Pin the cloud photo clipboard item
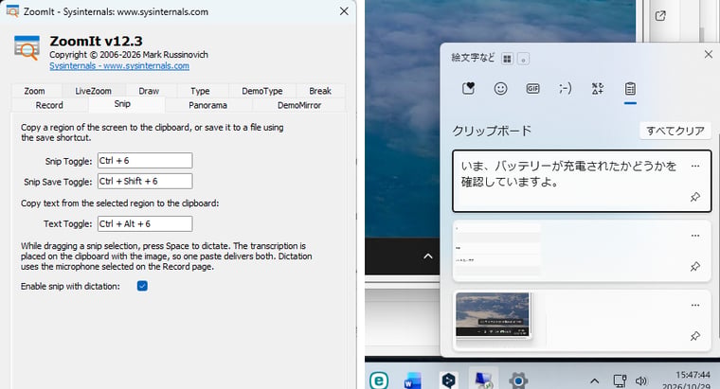Viewport: 720px width, 389px height. pos(695,336)
